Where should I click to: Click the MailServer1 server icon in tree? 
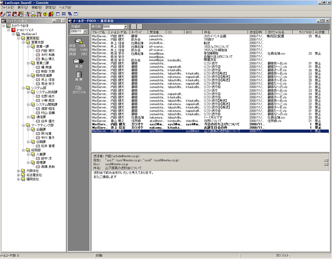18,34
